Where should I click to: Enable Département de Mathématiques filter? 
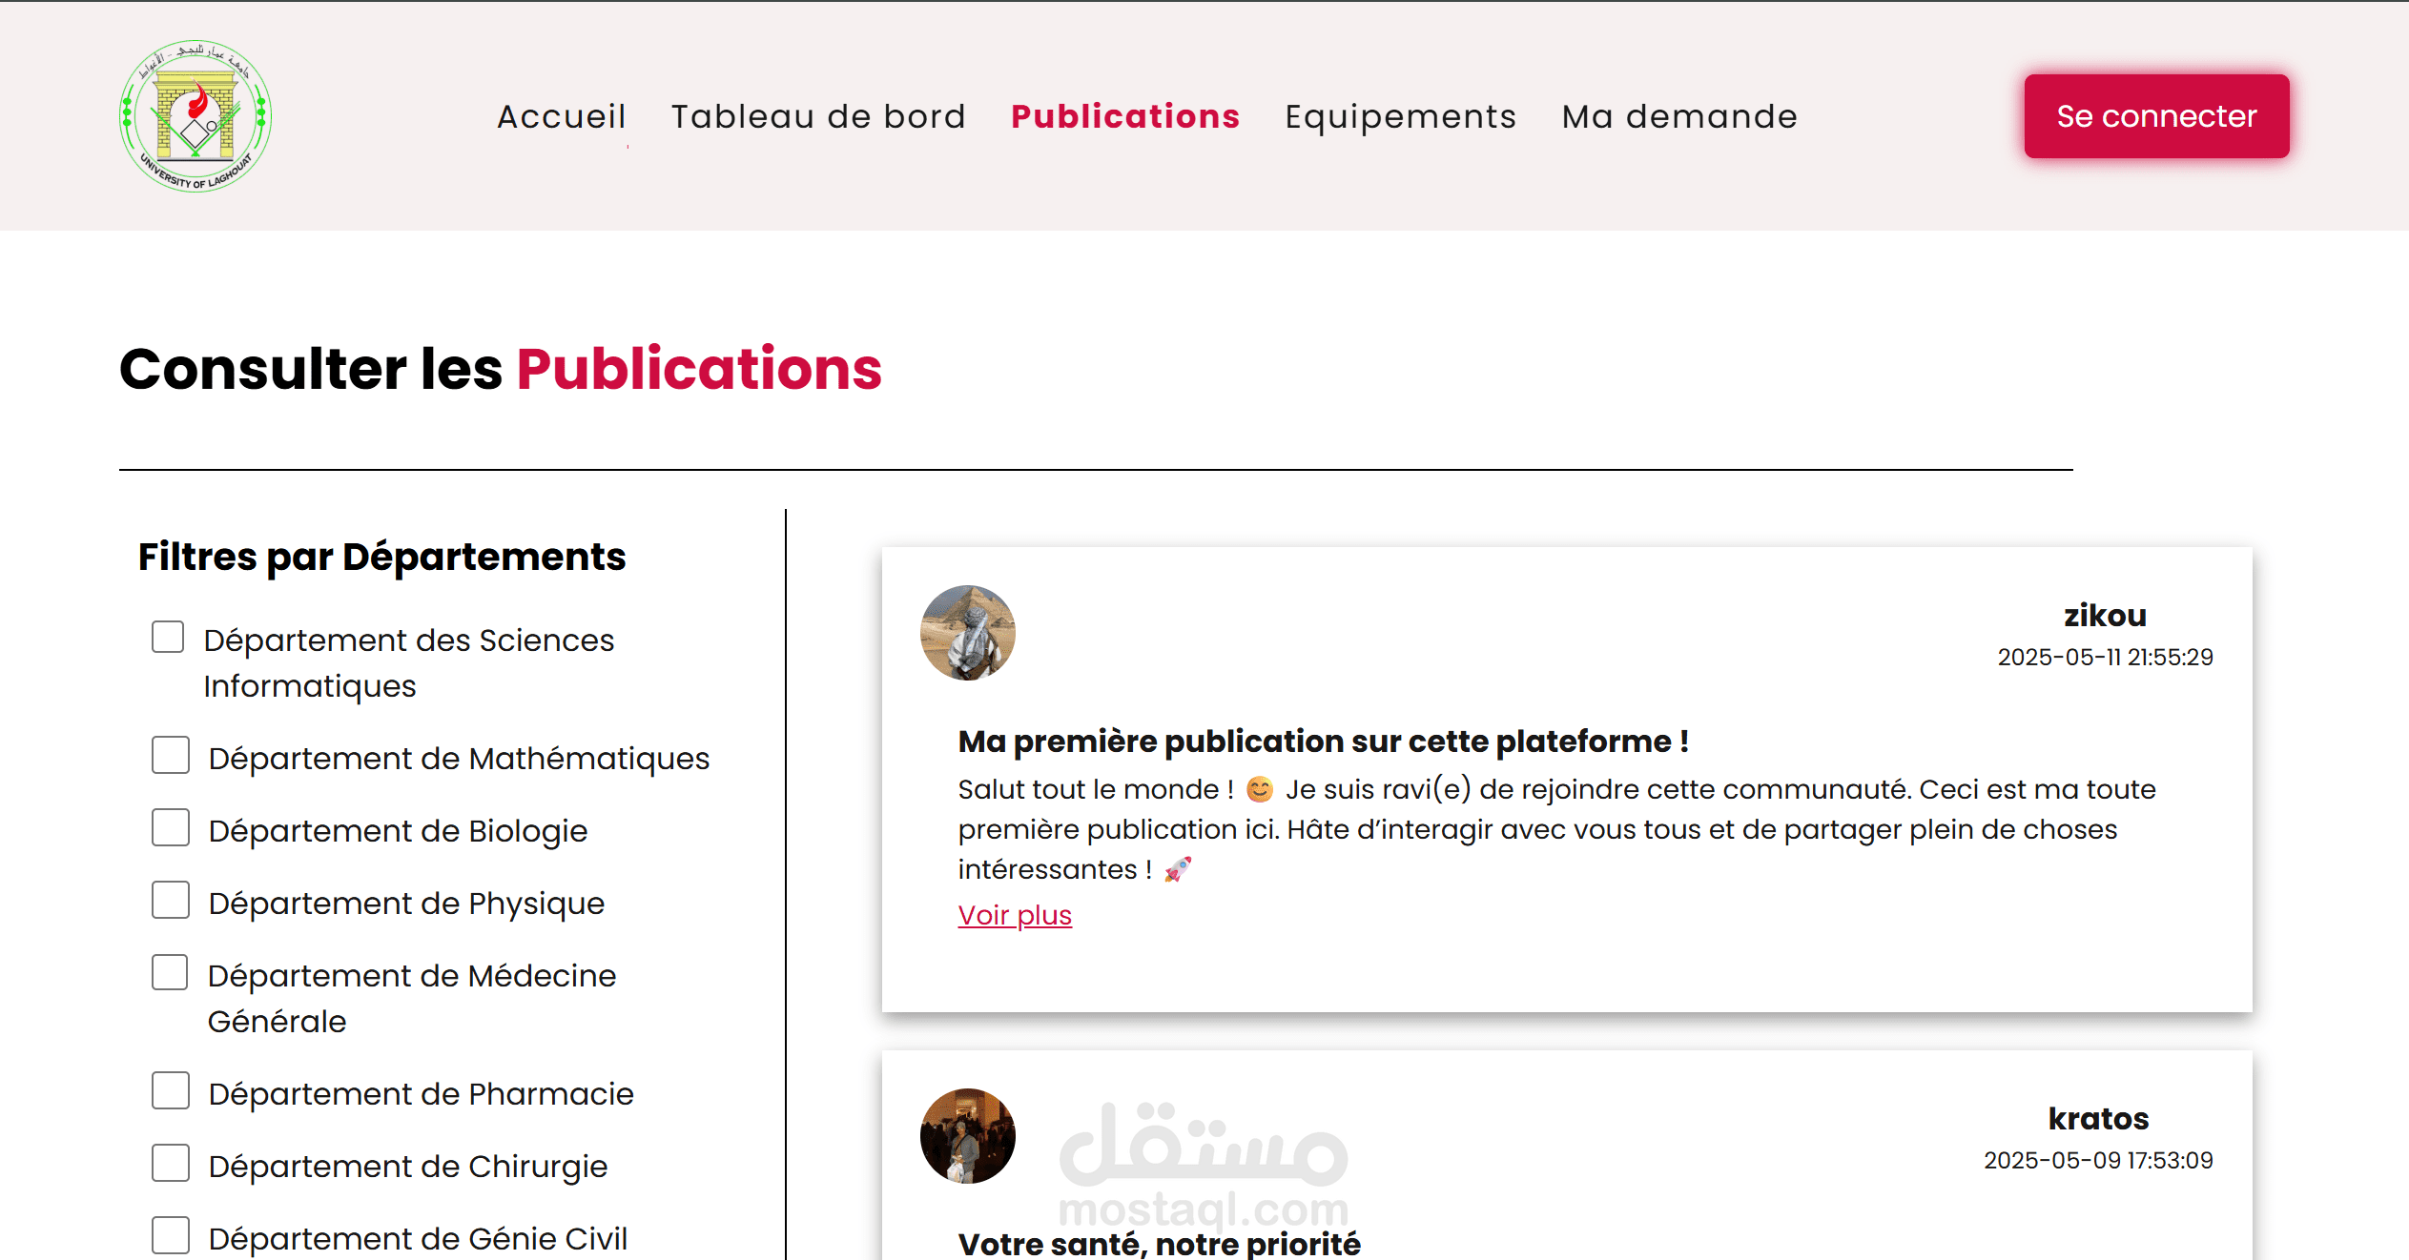171,755
